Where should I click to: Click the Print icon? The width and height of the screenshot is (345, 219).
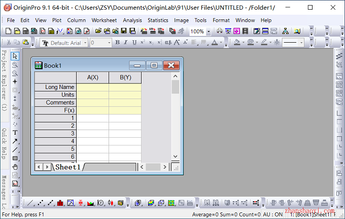(219, 31)
